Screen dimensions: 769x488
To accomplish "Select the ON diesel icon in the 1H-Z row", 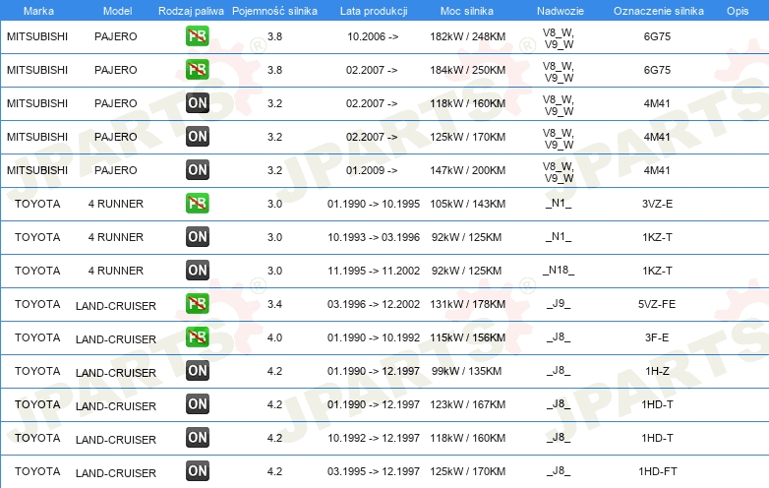I will coord(197,371).
